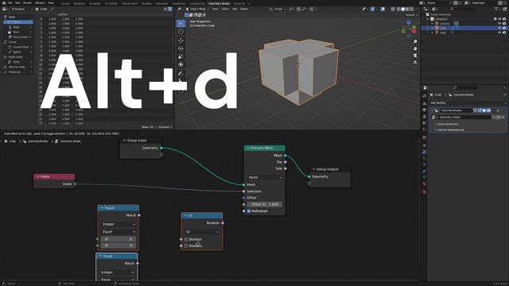This screenshot has width=509, height=286.
Task: Disable Cube render camera icon in outliner
Action: click(x=504, y=29)
